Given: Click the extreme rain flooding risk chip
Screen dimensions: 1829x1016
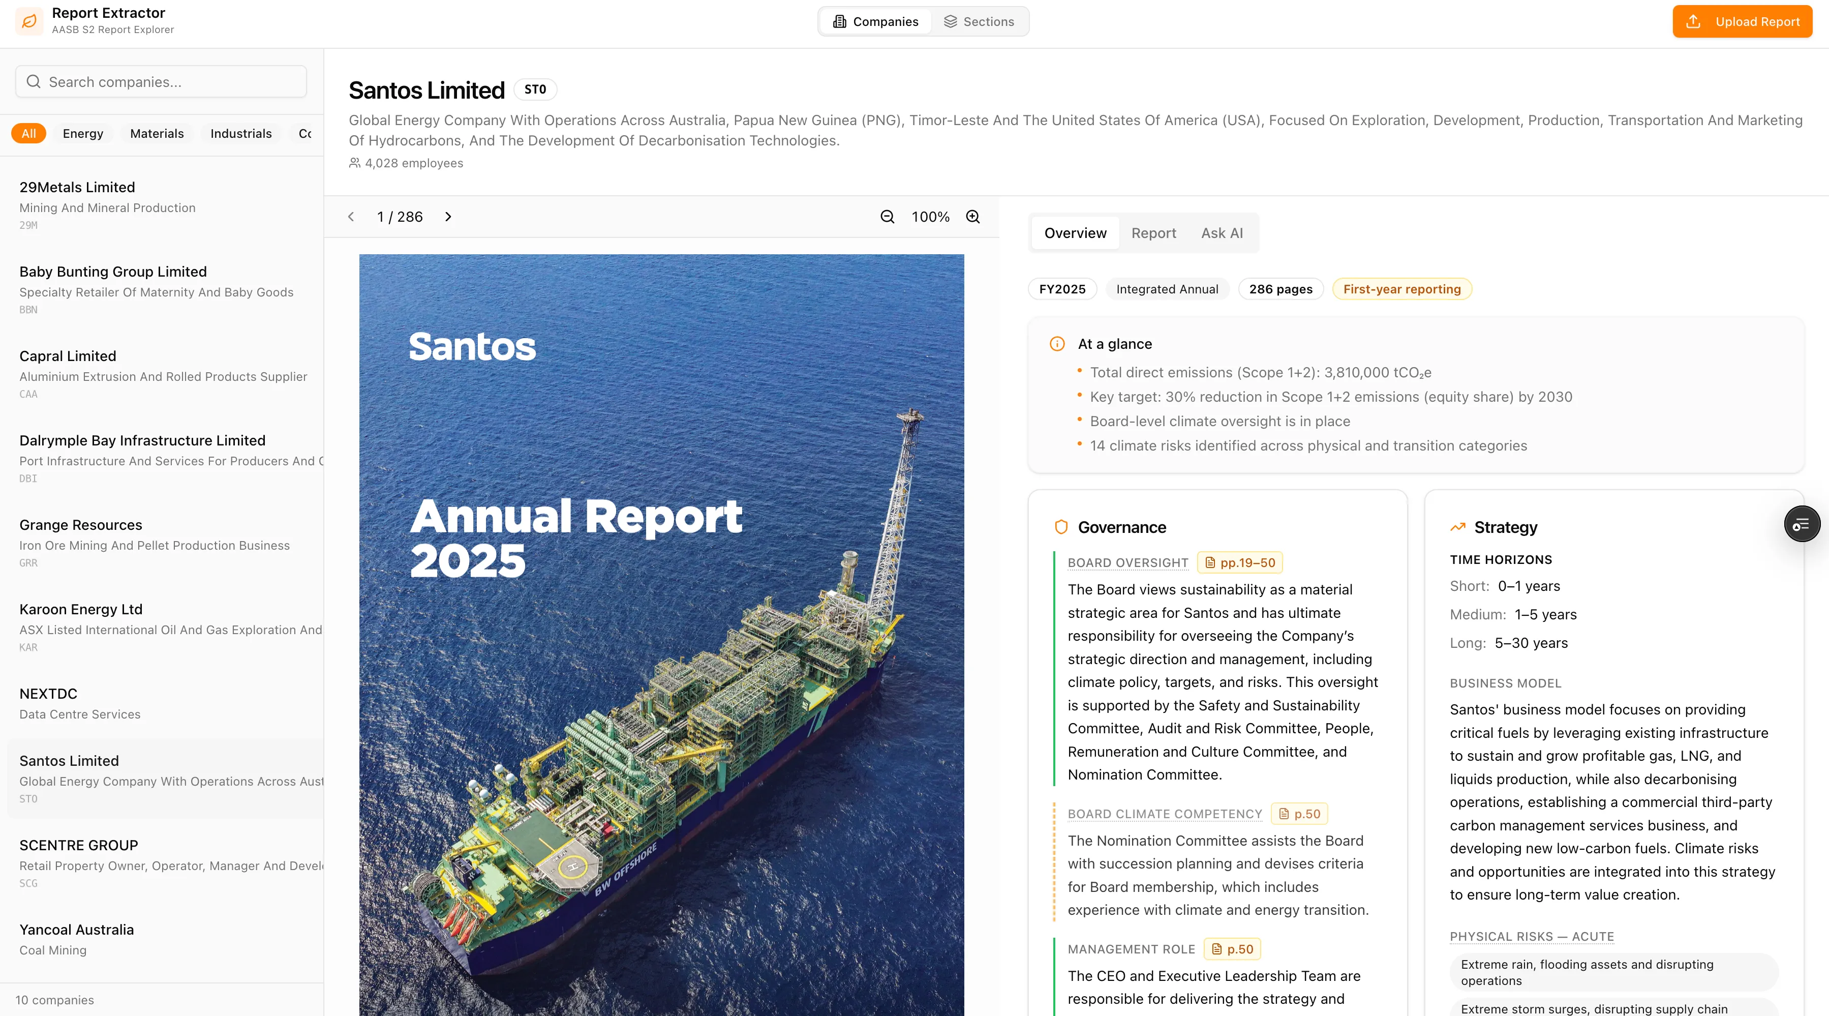Looking at the screenshot, I should click(1613, 972).
